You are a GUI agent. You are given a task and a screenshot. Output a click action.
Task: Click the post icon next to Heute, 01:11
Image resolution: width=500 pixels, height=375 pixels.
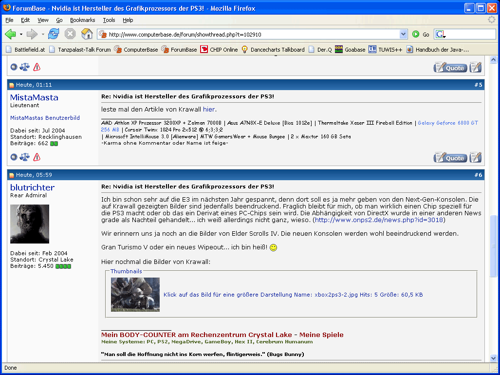point(12,85)
